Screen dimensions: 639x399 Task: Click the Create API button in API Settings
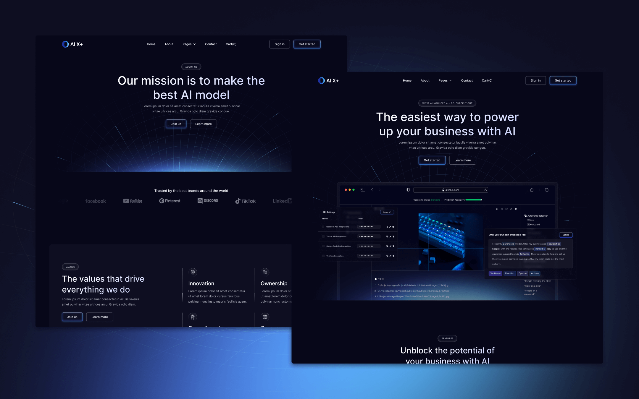click(386, 212)
